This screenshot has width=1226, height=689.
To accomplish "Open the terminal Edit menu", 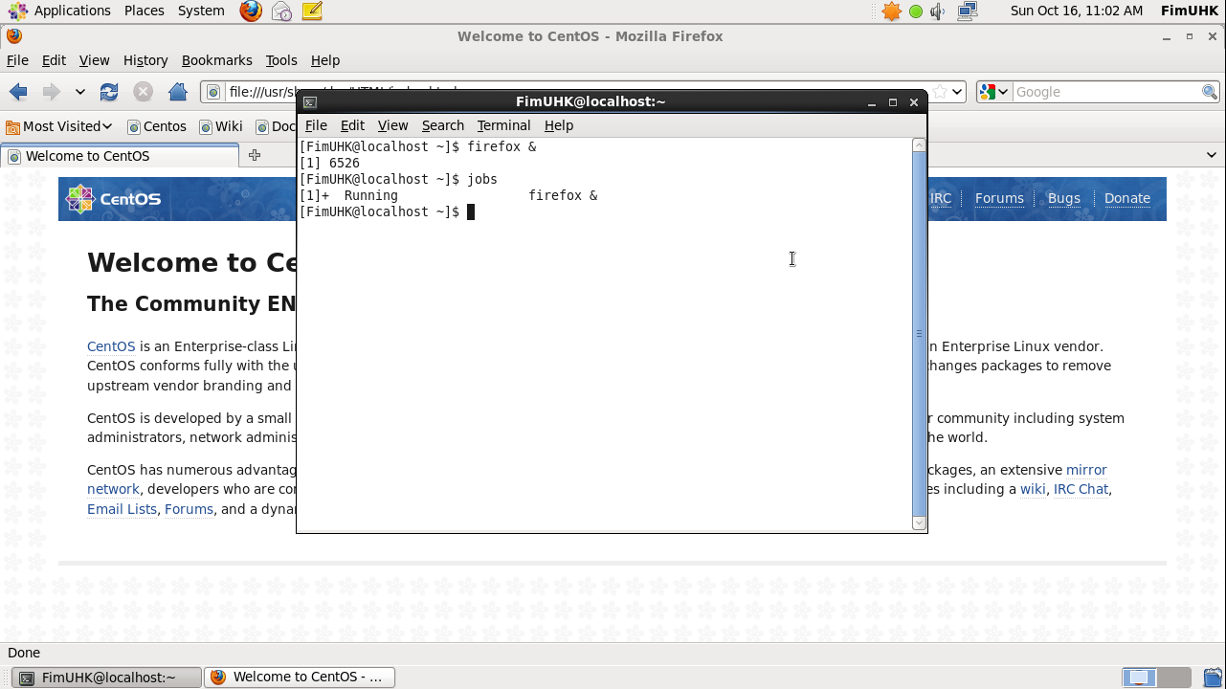I will (x=352, y=125).
